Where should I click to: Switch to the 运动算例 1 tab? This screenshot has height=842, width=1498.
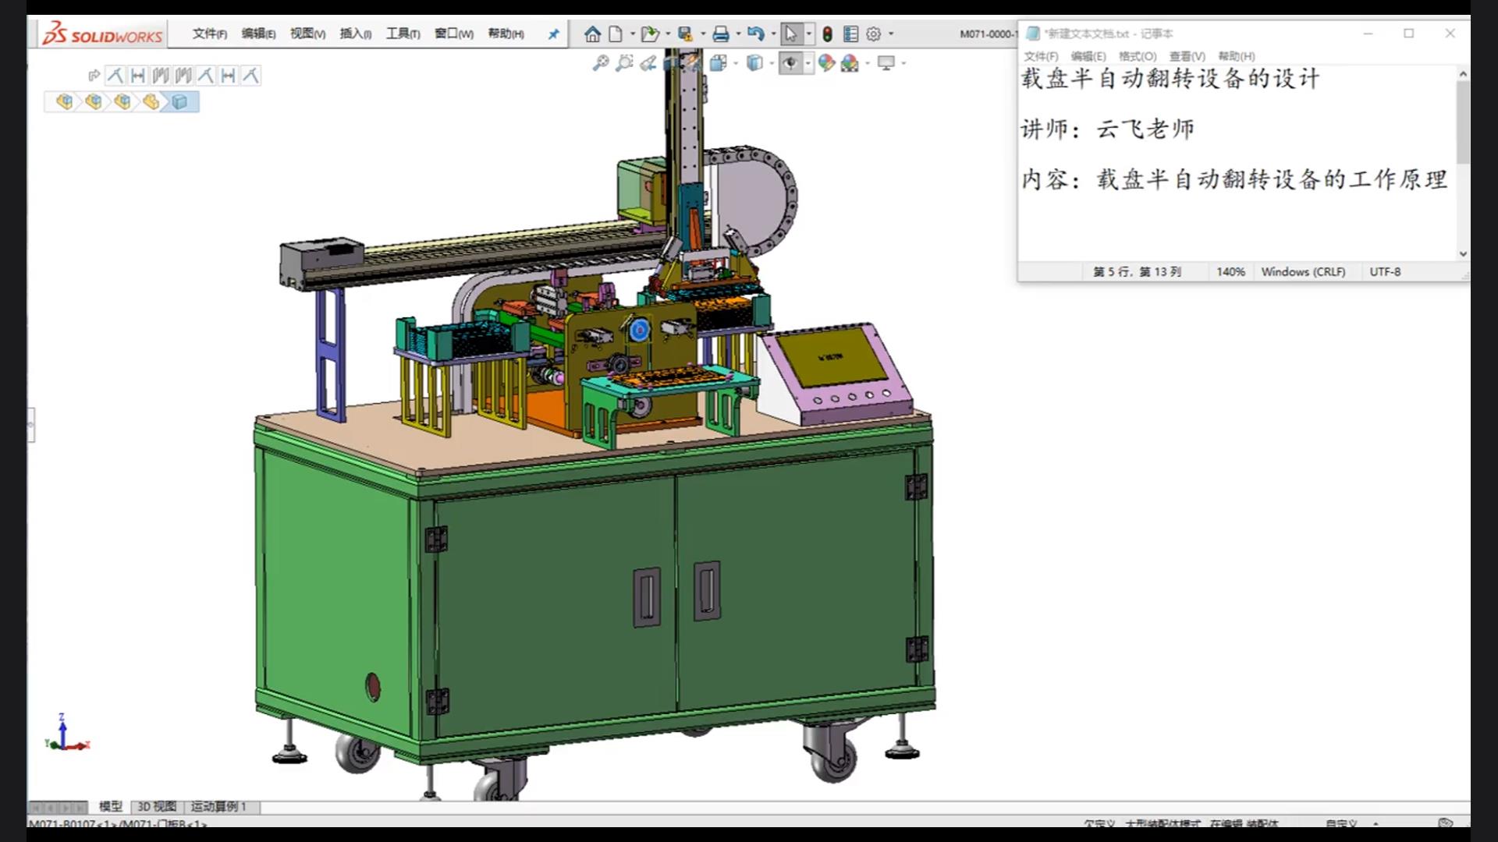218,807
